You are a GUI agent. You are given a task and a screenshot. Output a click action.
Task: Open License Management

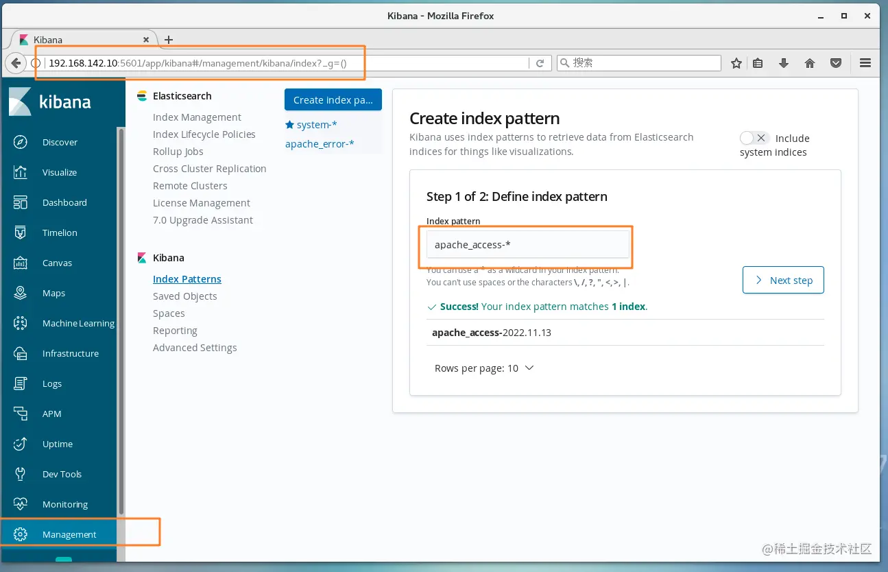(x=202, y=203)
